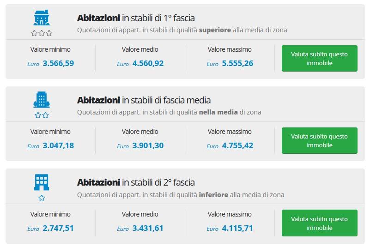
Task: Click the average value 3.901,30
Action: click(148, 145)
